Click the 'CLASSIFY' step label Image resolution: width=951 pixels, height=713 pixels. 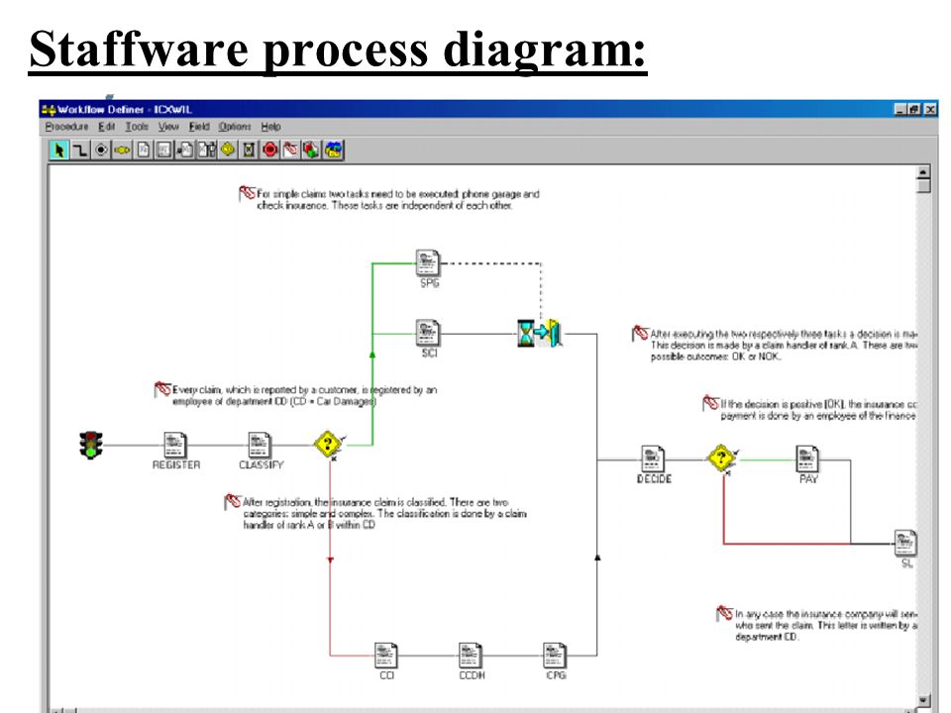pos(261,465)
